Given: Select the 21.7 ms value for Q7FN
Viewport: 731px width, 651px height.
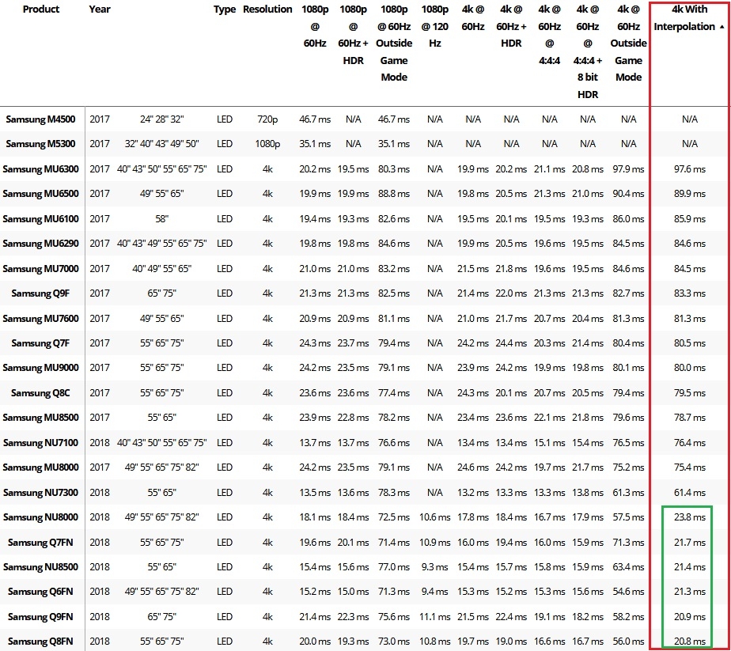Looking at the screenshot, I should pyautogui.click(x=690, y=543).
